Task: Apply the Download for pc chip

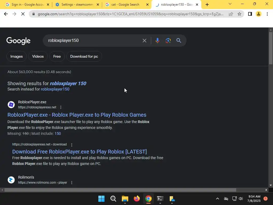Action: (x=84, y=56)
